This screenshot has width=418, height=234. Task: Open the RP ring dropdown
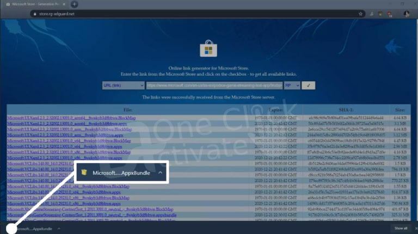pos(292,85)
